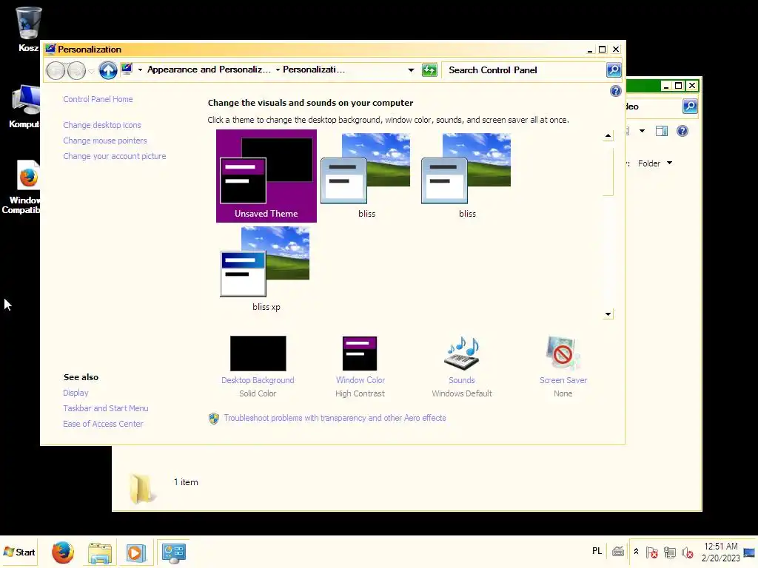This screenshot has width=758, height=568.
Task: Open Change mouse pointers link
Action: point(105,141)
